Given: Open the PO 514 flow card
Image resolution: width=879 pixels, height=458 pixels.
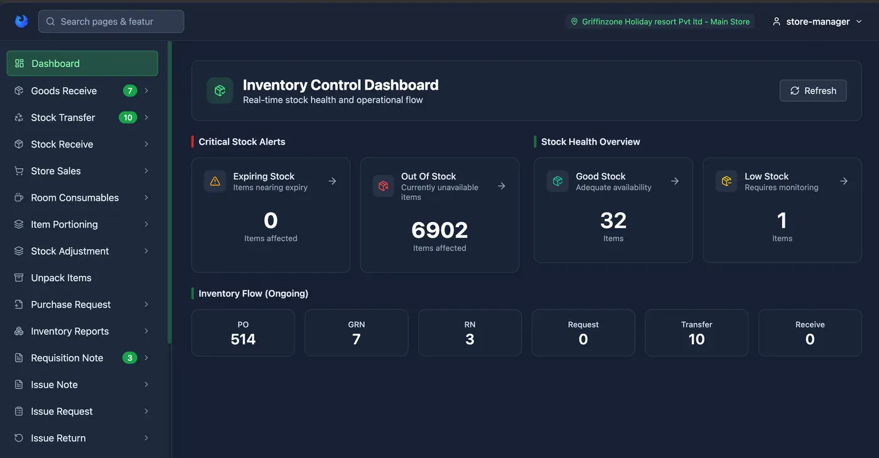Looking at the screenshot, I should click(x=243, y=333).
